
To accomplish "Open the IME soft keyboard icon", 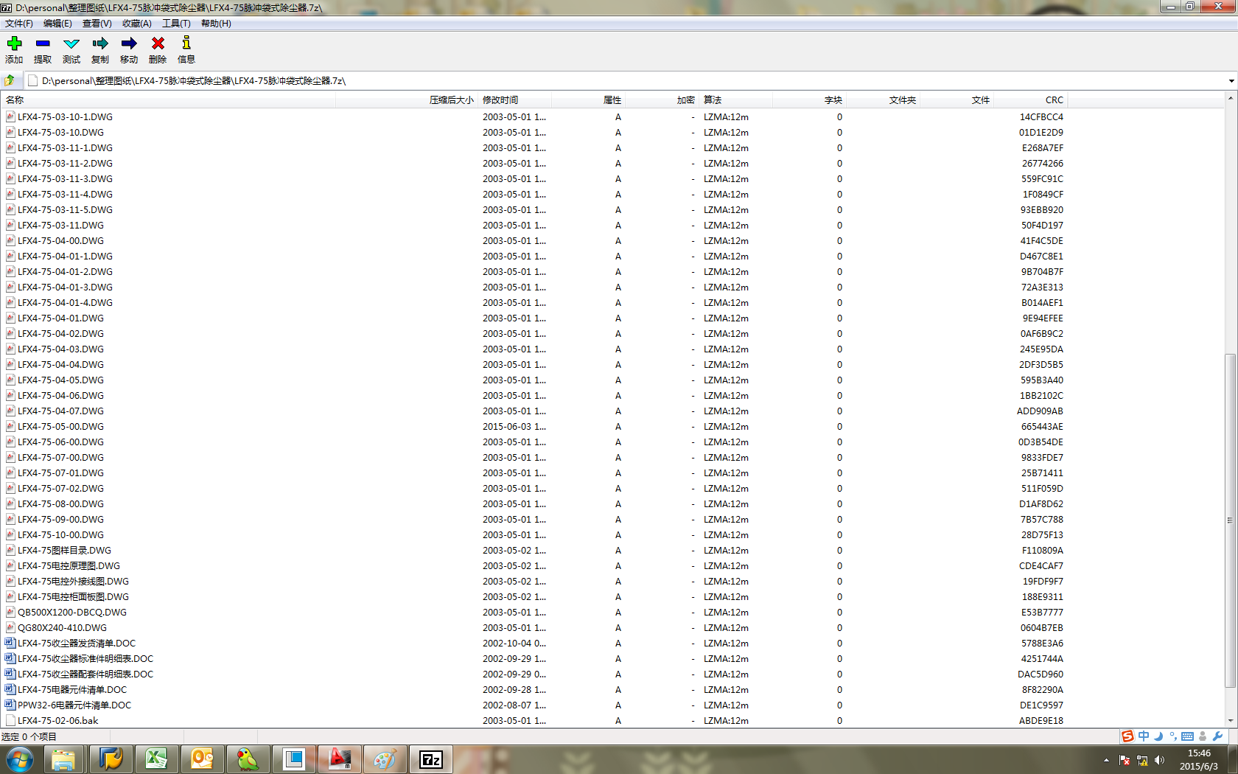I will pos(1187,736).
